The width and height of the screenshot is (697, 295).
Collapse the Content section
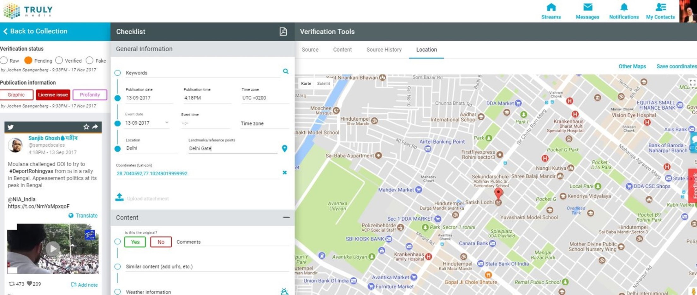click(x=286, y=218)
